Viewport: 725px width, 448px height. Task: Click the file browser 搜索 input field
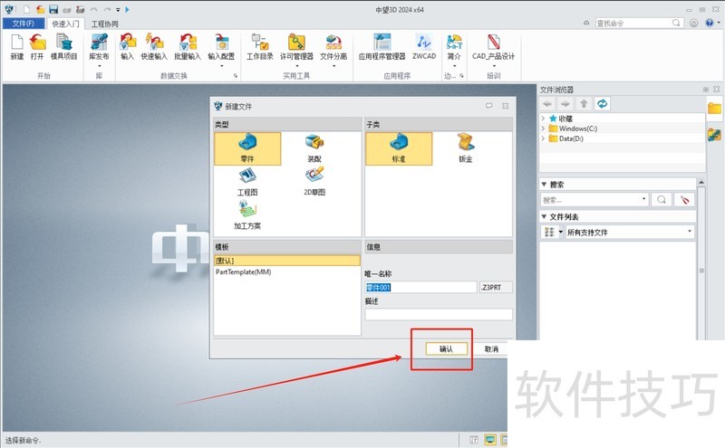click(x=594, y=199)
